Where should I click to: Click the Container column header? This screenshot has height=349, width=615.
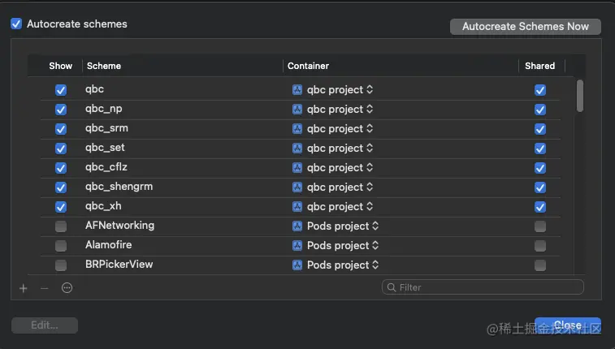309,66
